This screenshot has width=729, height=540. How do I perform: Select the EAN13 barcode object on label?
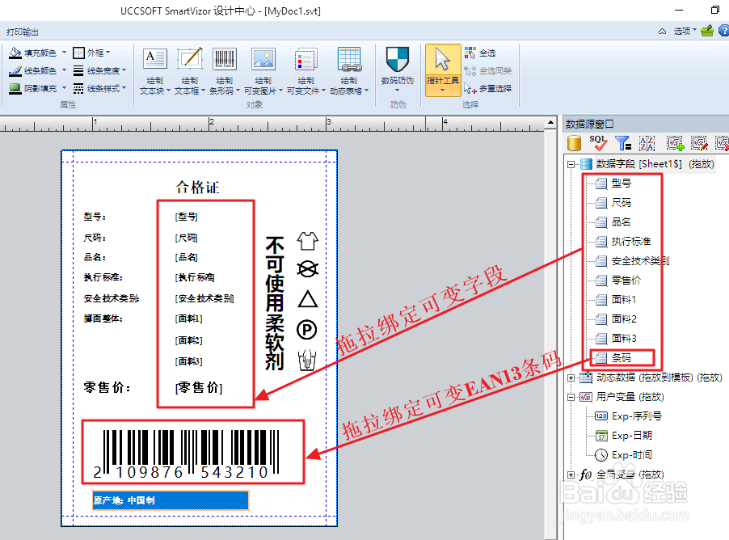[188, 453]
